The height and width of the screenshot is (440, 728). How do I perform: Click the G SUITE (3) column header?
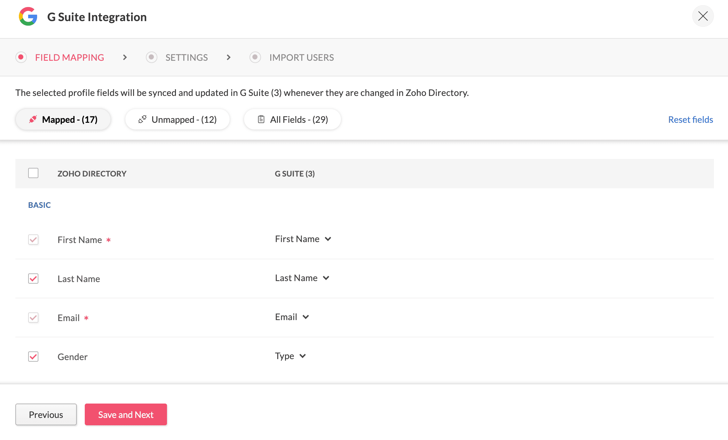pos(295,174)
